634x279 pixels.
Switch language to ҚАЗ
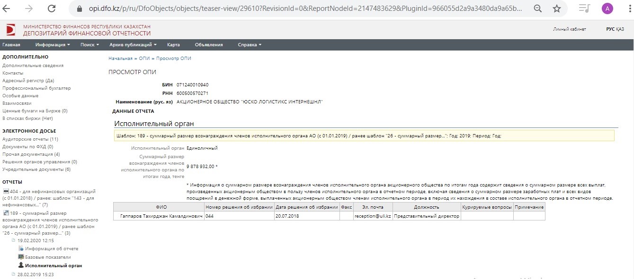pyautogui.click(x=620, y=29)
